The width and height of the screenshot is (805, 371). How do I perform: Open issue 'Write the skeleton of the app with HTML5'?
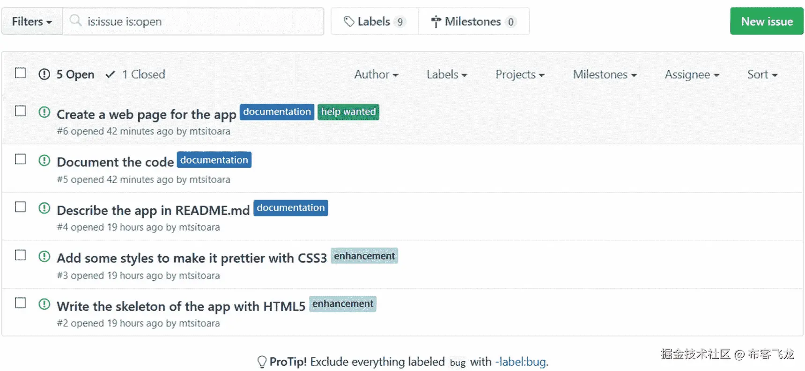pyautogui.click(x=181, y=307)
